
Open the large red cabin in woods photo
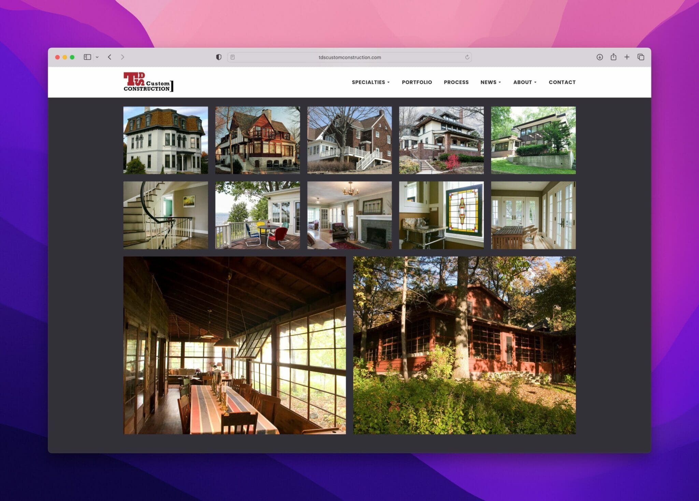(465, 345)
